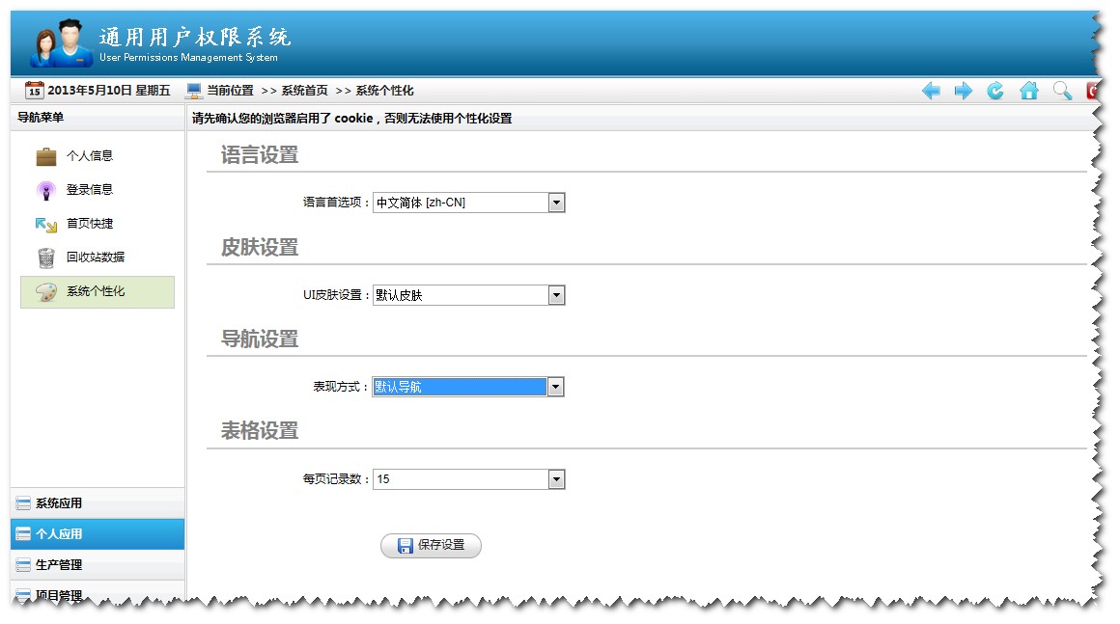Open the UI皮肤设置 dropdown
Viewport: 1120px width, 624px height.
tap(556, 295)
